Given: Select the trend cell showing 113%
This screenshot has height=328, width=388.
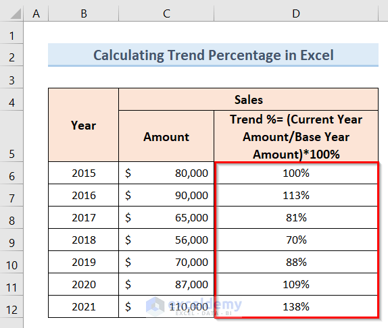Looking at the screenshot, I should (x=296, y=195).
